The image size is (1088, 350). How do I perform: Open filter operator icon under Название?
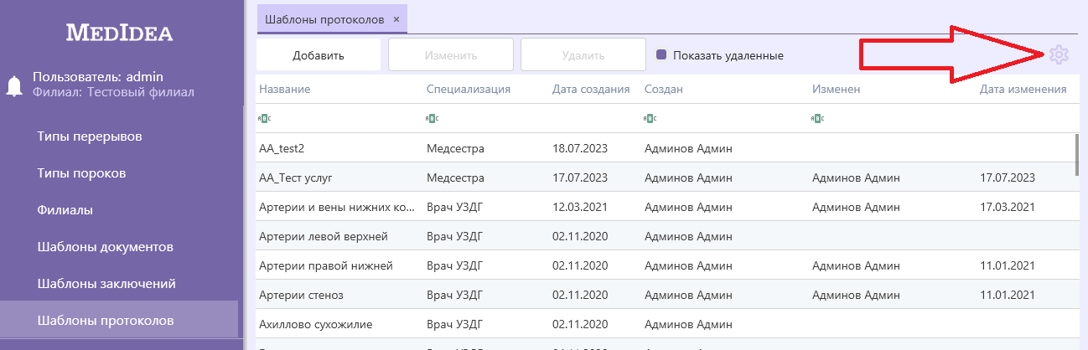pos(264,118)
